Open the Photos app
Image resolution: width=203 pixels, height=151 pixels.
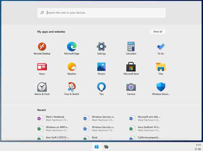101,69
